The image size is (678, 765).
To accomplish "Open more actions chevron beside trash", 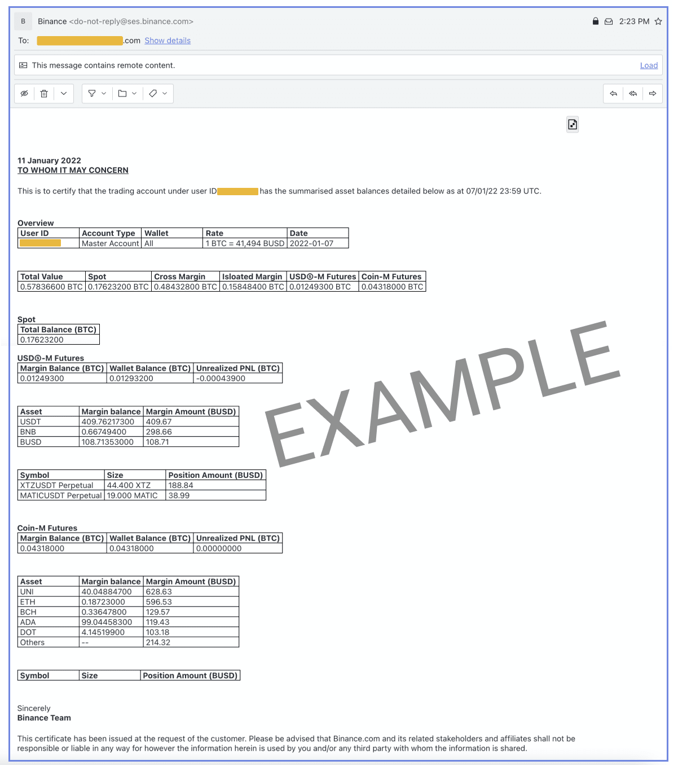I will coord(64,94).
